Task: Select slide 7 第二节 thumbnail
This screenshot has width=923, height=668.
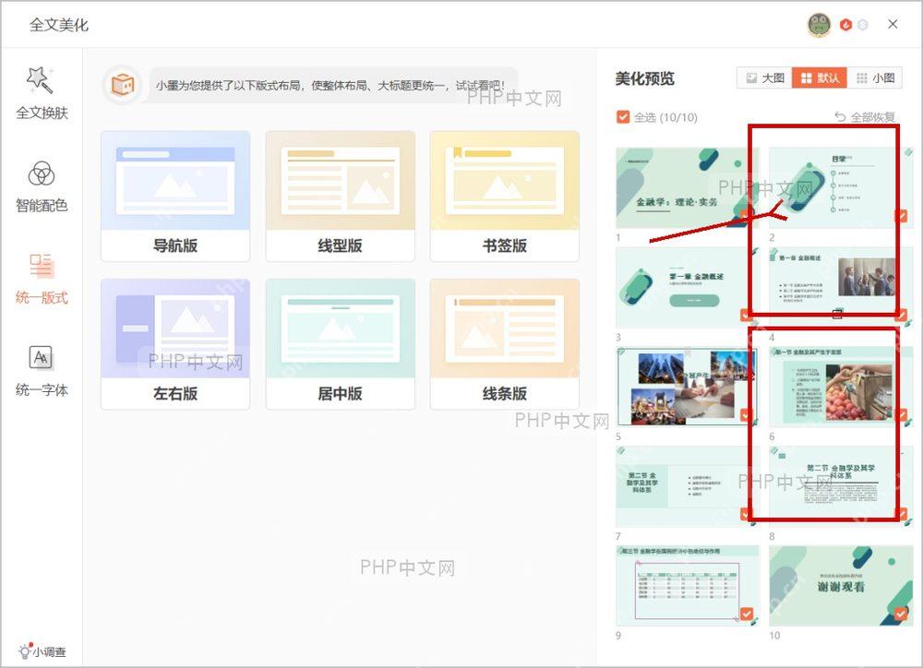Action: (x=687, y=486)
